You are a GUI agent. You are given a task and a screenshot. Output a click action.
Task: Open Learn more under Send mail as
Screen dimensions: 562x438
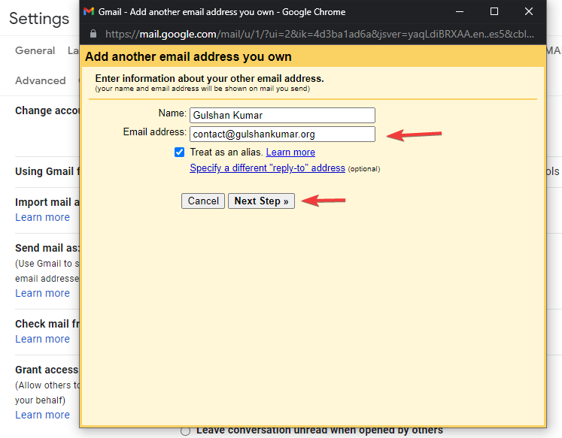(42, 293)
